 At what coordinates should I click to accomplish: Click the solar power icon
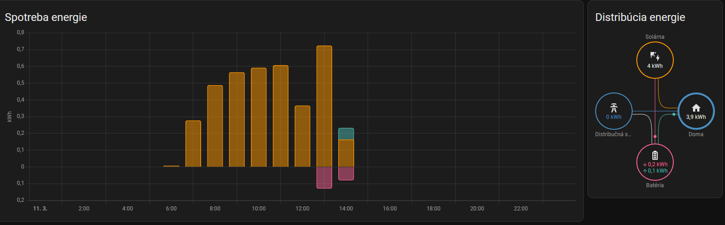(x=655, y=56)
